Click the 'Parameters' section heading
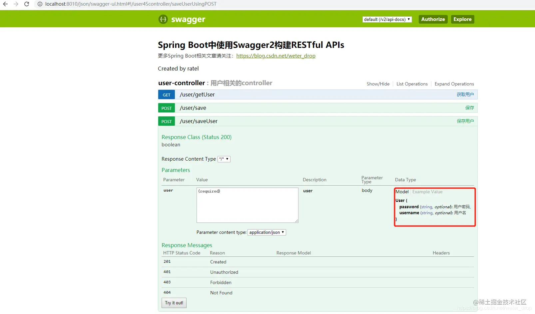This screenshot has height=314, width=535. [176, 170]
